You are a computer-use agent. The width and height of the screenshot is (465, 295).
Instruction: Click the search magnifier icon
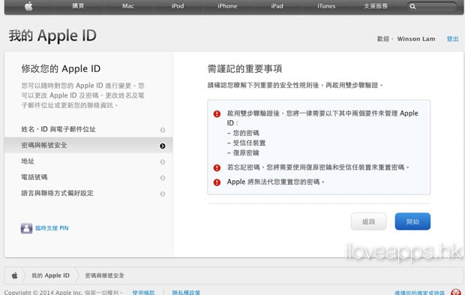(x=412, y=7)
